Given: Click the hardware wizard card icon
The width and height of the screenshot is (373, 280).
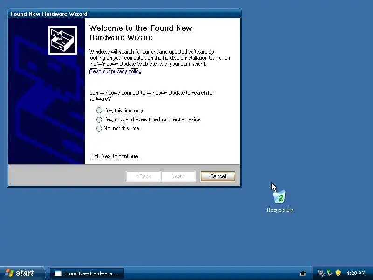Looking at the screenshot, I should tap(62, 41).
